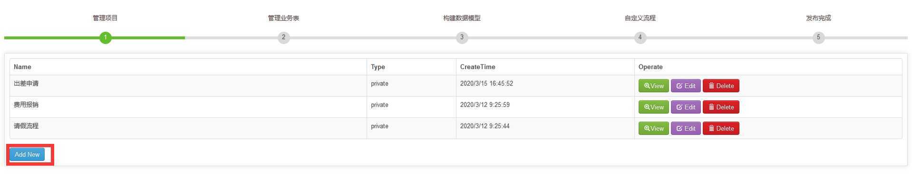Delete the 费用报销 project
Screen dimensions: 912x177
721,107
